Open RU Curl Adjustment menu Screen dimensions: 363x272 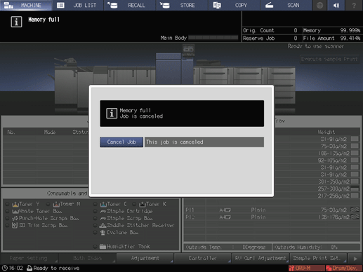tap(260, 259)
